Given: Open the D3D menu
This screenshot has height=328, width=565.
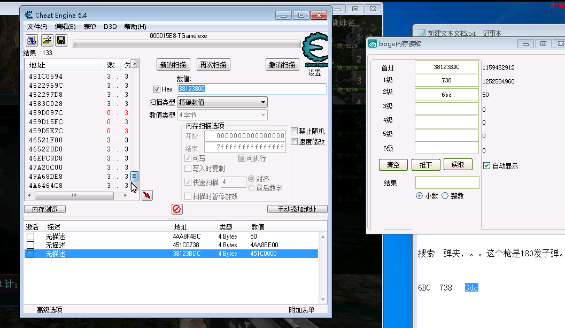Looking at the screenshot, I should coord(110,27).
